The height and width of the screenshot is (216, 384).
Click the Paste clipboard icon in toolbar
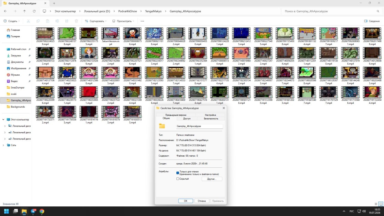coord(47,21)
